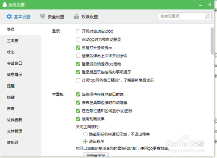
Task: Select 隐藏到任务栏通知区域 radio option
Action: tap(85, 134)
